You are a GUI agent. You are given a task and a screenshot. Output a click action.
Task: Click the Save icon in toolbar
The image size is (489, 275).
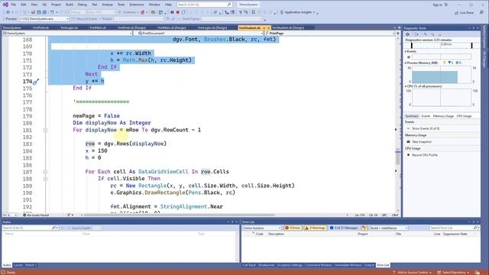(x=39, y=12)
